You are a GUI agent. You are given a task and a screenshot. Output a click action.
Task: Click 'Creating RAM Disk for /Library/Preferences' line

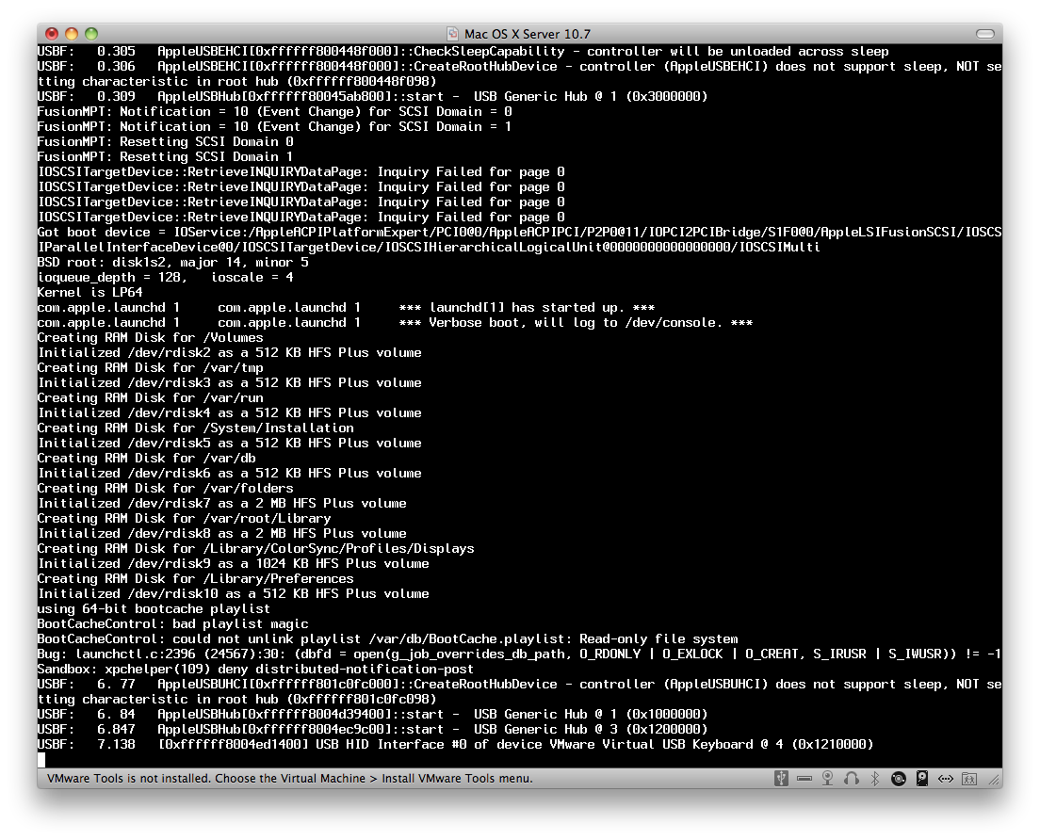[x=195, y=579]
